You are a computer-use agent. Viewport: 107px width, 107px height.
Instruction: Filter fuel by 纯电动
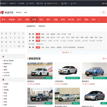tap(53, 48)
